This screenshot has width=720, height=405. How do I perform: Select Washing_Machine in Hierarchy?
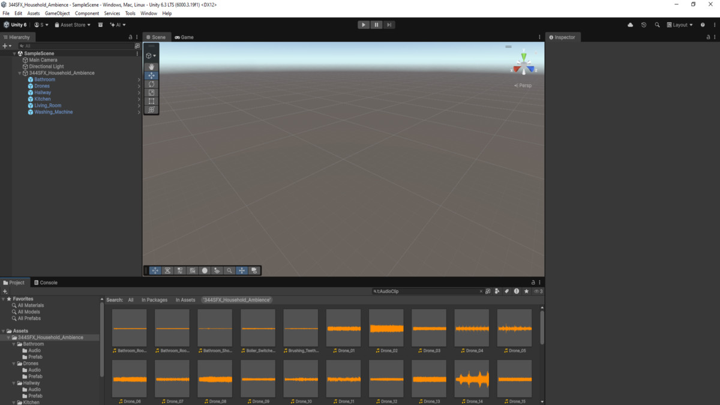(x=53, y=112)
